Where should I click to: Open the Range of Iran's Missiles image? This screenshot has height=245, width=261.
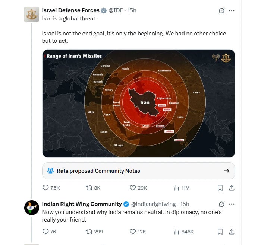pos(138,103)
